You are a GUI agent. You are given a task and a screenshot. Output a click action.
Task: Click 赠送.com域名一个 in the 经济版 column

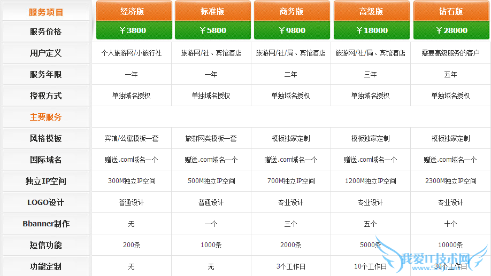click(132, 160)
